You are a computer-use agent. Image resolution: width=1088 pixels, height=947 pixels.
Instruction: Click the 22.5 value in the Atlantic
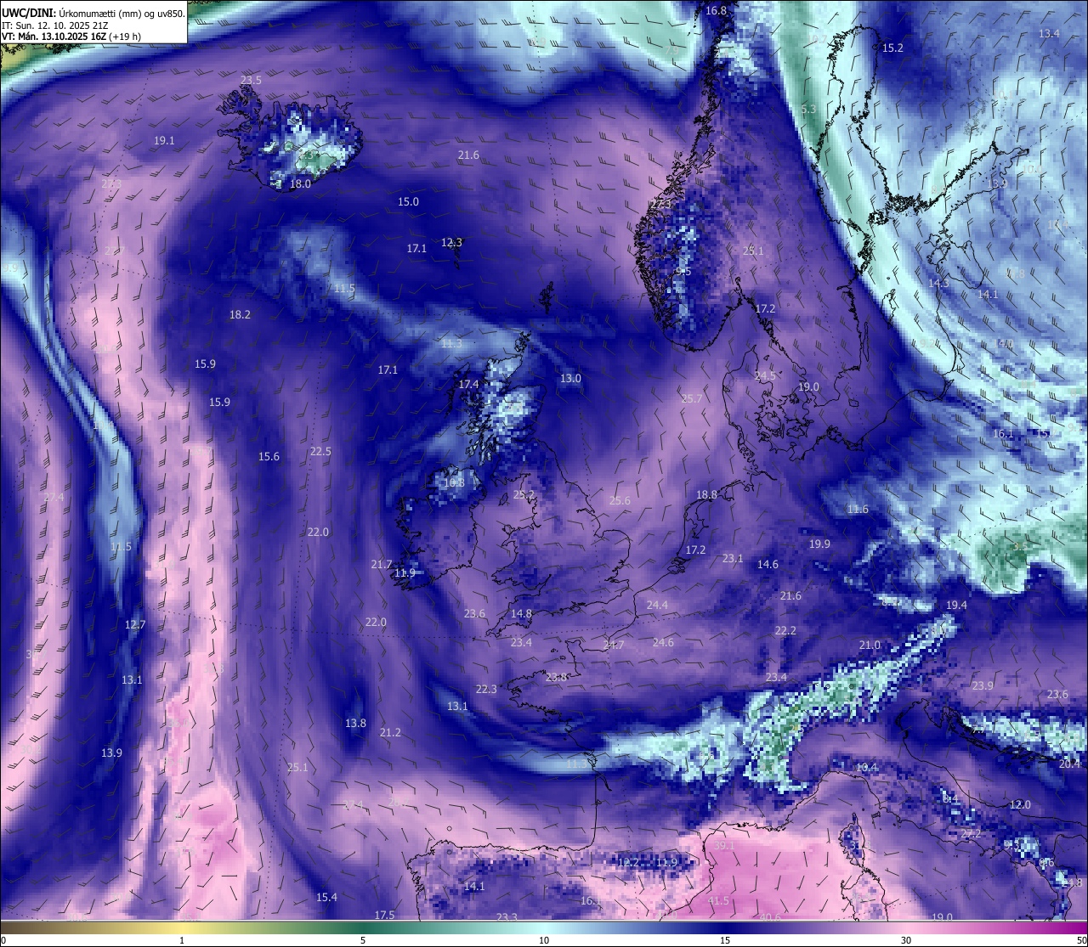pyautogui.click(x=320, y=452)
